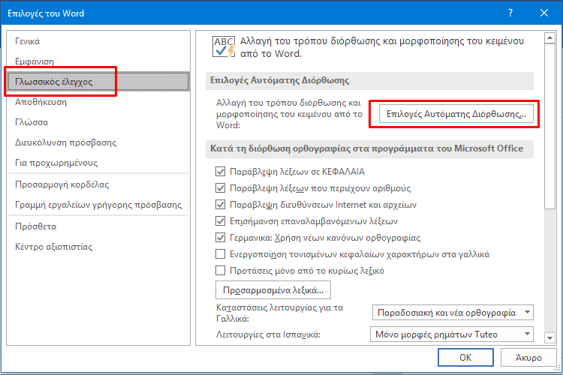Image resolution: width=563 pixels, height=375 pixels.
Task: Open Παραδοσιακή και νέα ορθογραφία dropdown
Action: (x=453, y=313)
